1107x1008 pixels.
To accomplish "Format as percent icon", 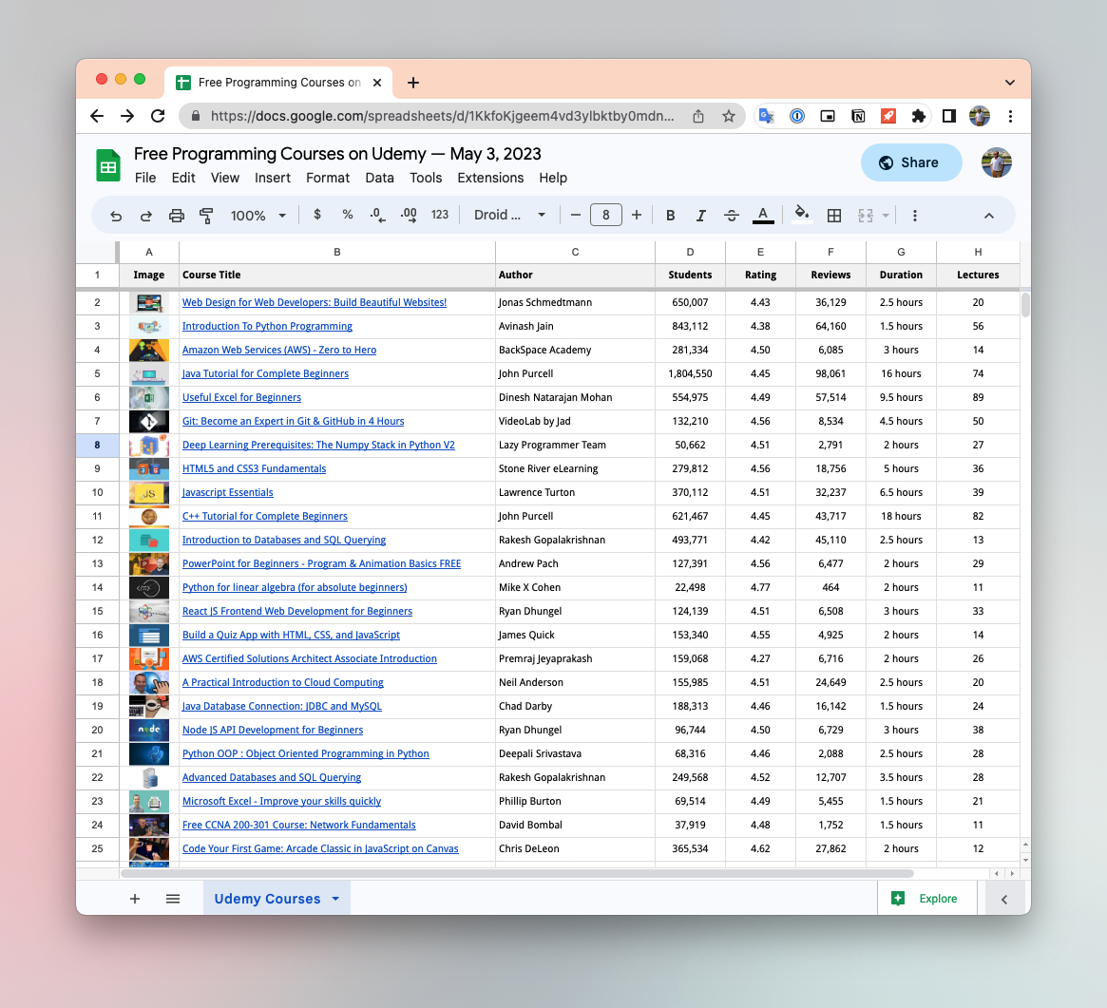I will (x=348, y=215).
